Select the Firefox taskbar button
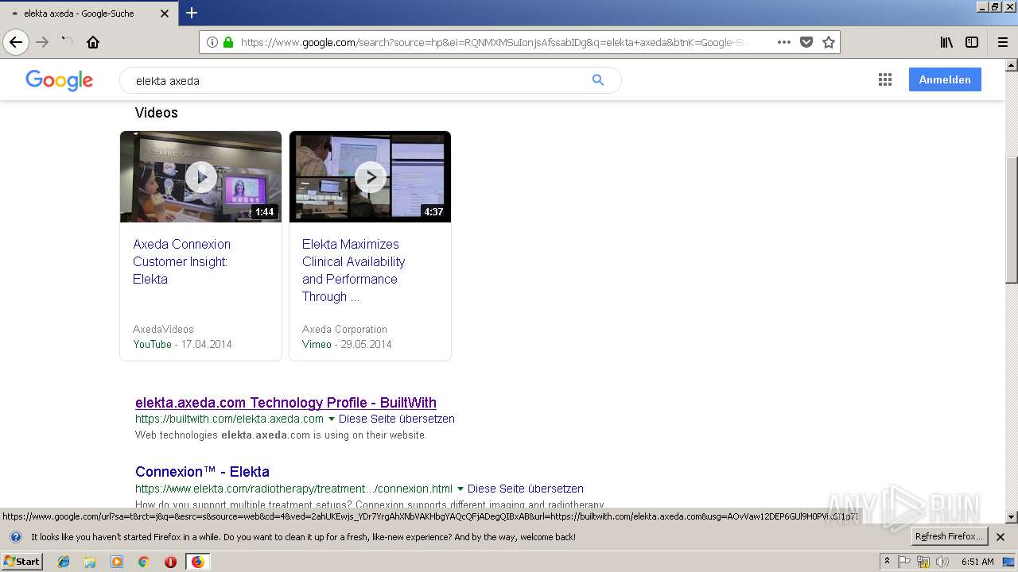This screenshot has height=572, width=1018. pyautogui.click(x=197, y=562)
